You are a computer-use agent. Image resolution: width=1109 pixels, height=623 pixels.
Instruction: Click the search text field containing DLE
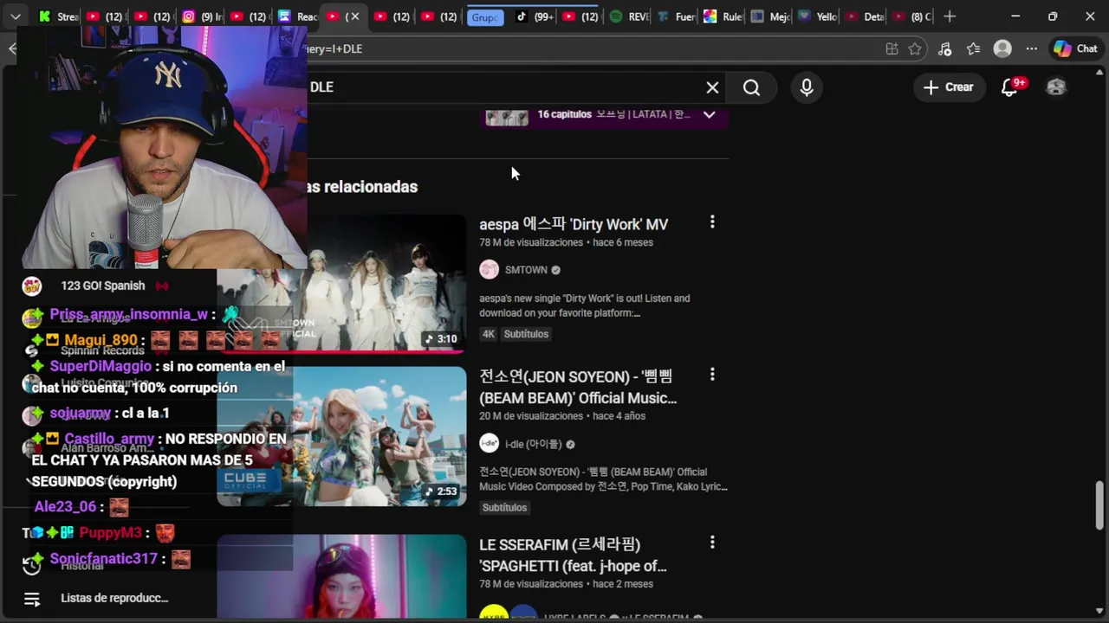pyautogui.click(x=503, y=87)
